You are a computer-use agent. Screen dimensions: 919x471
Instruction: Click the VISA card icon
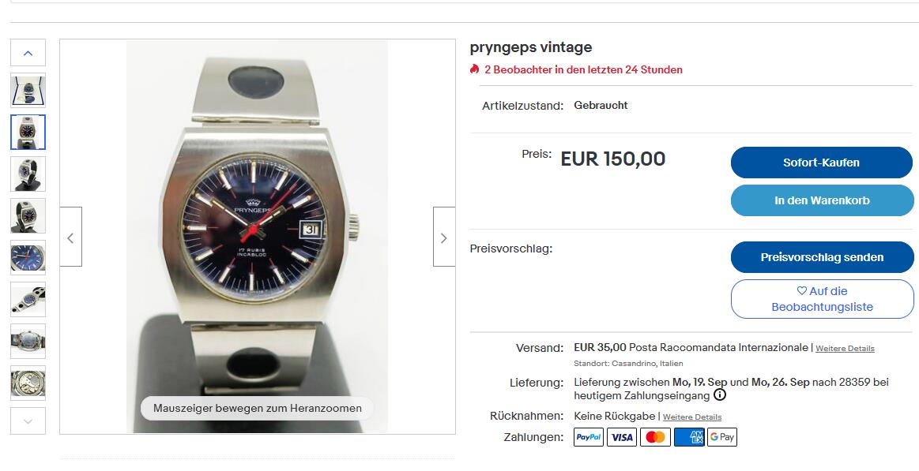622,437
